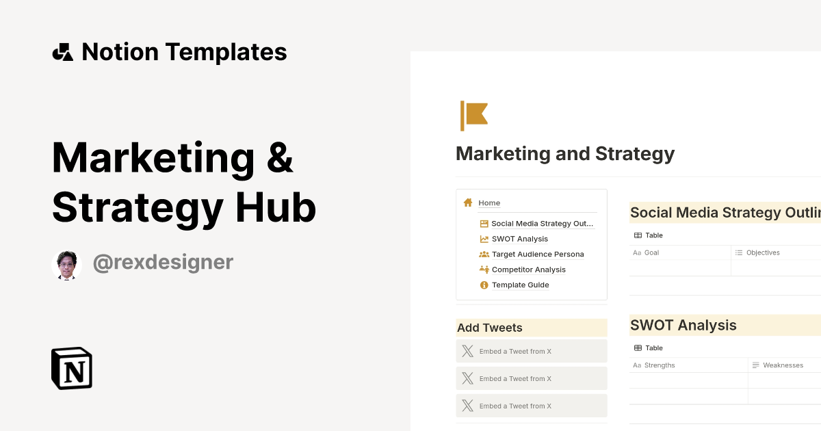This screenshot has width=821, height=431.
Task: Click the first Embed a Tweet placeholder
Action: [x=532, y=350]
